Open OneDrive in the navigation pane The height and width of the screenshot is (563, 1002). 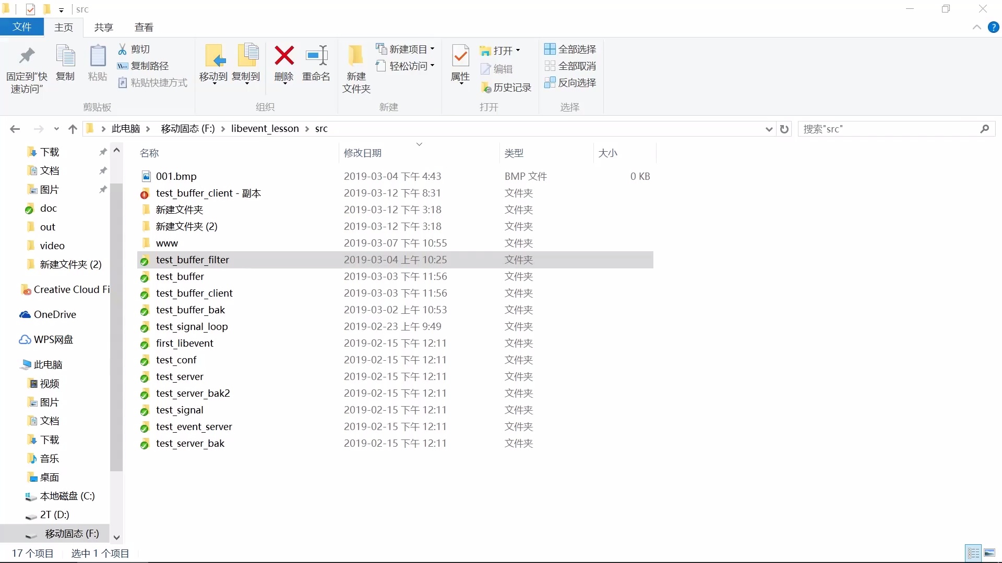pos(55,314)
